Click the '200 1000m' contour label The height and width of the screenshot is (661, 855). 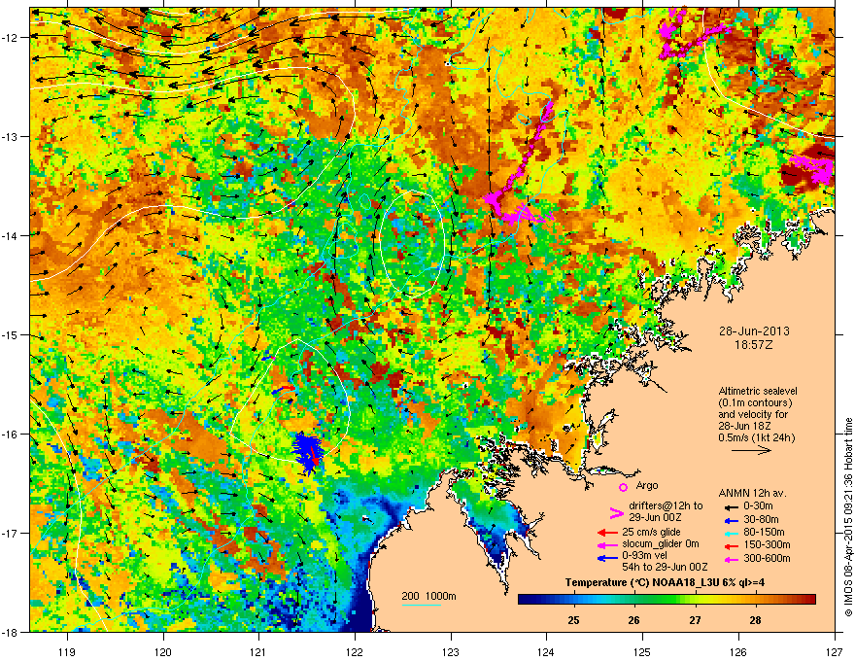click(x=428, y=596)
